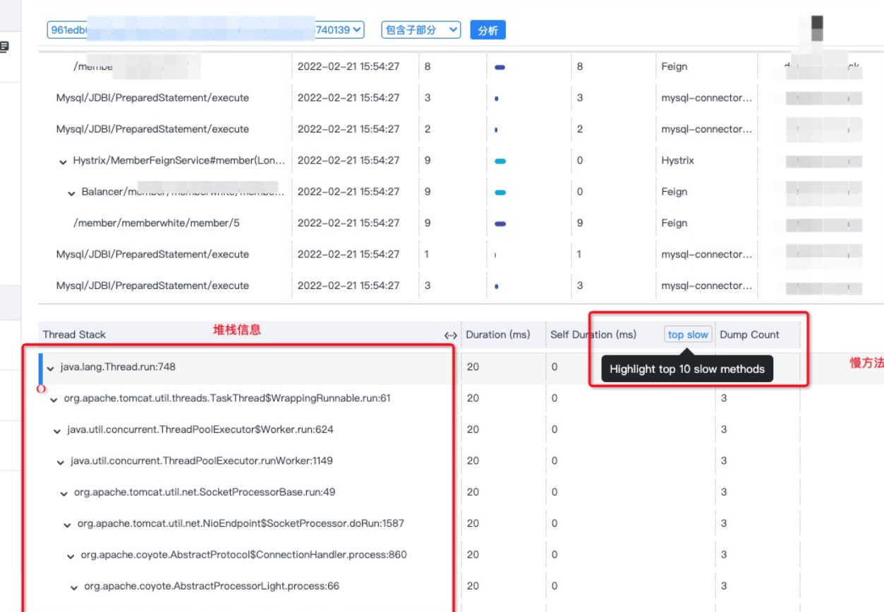Click the Thread Stack column resize icon
The image size is (884, 612).
click(x=450, y=335)
